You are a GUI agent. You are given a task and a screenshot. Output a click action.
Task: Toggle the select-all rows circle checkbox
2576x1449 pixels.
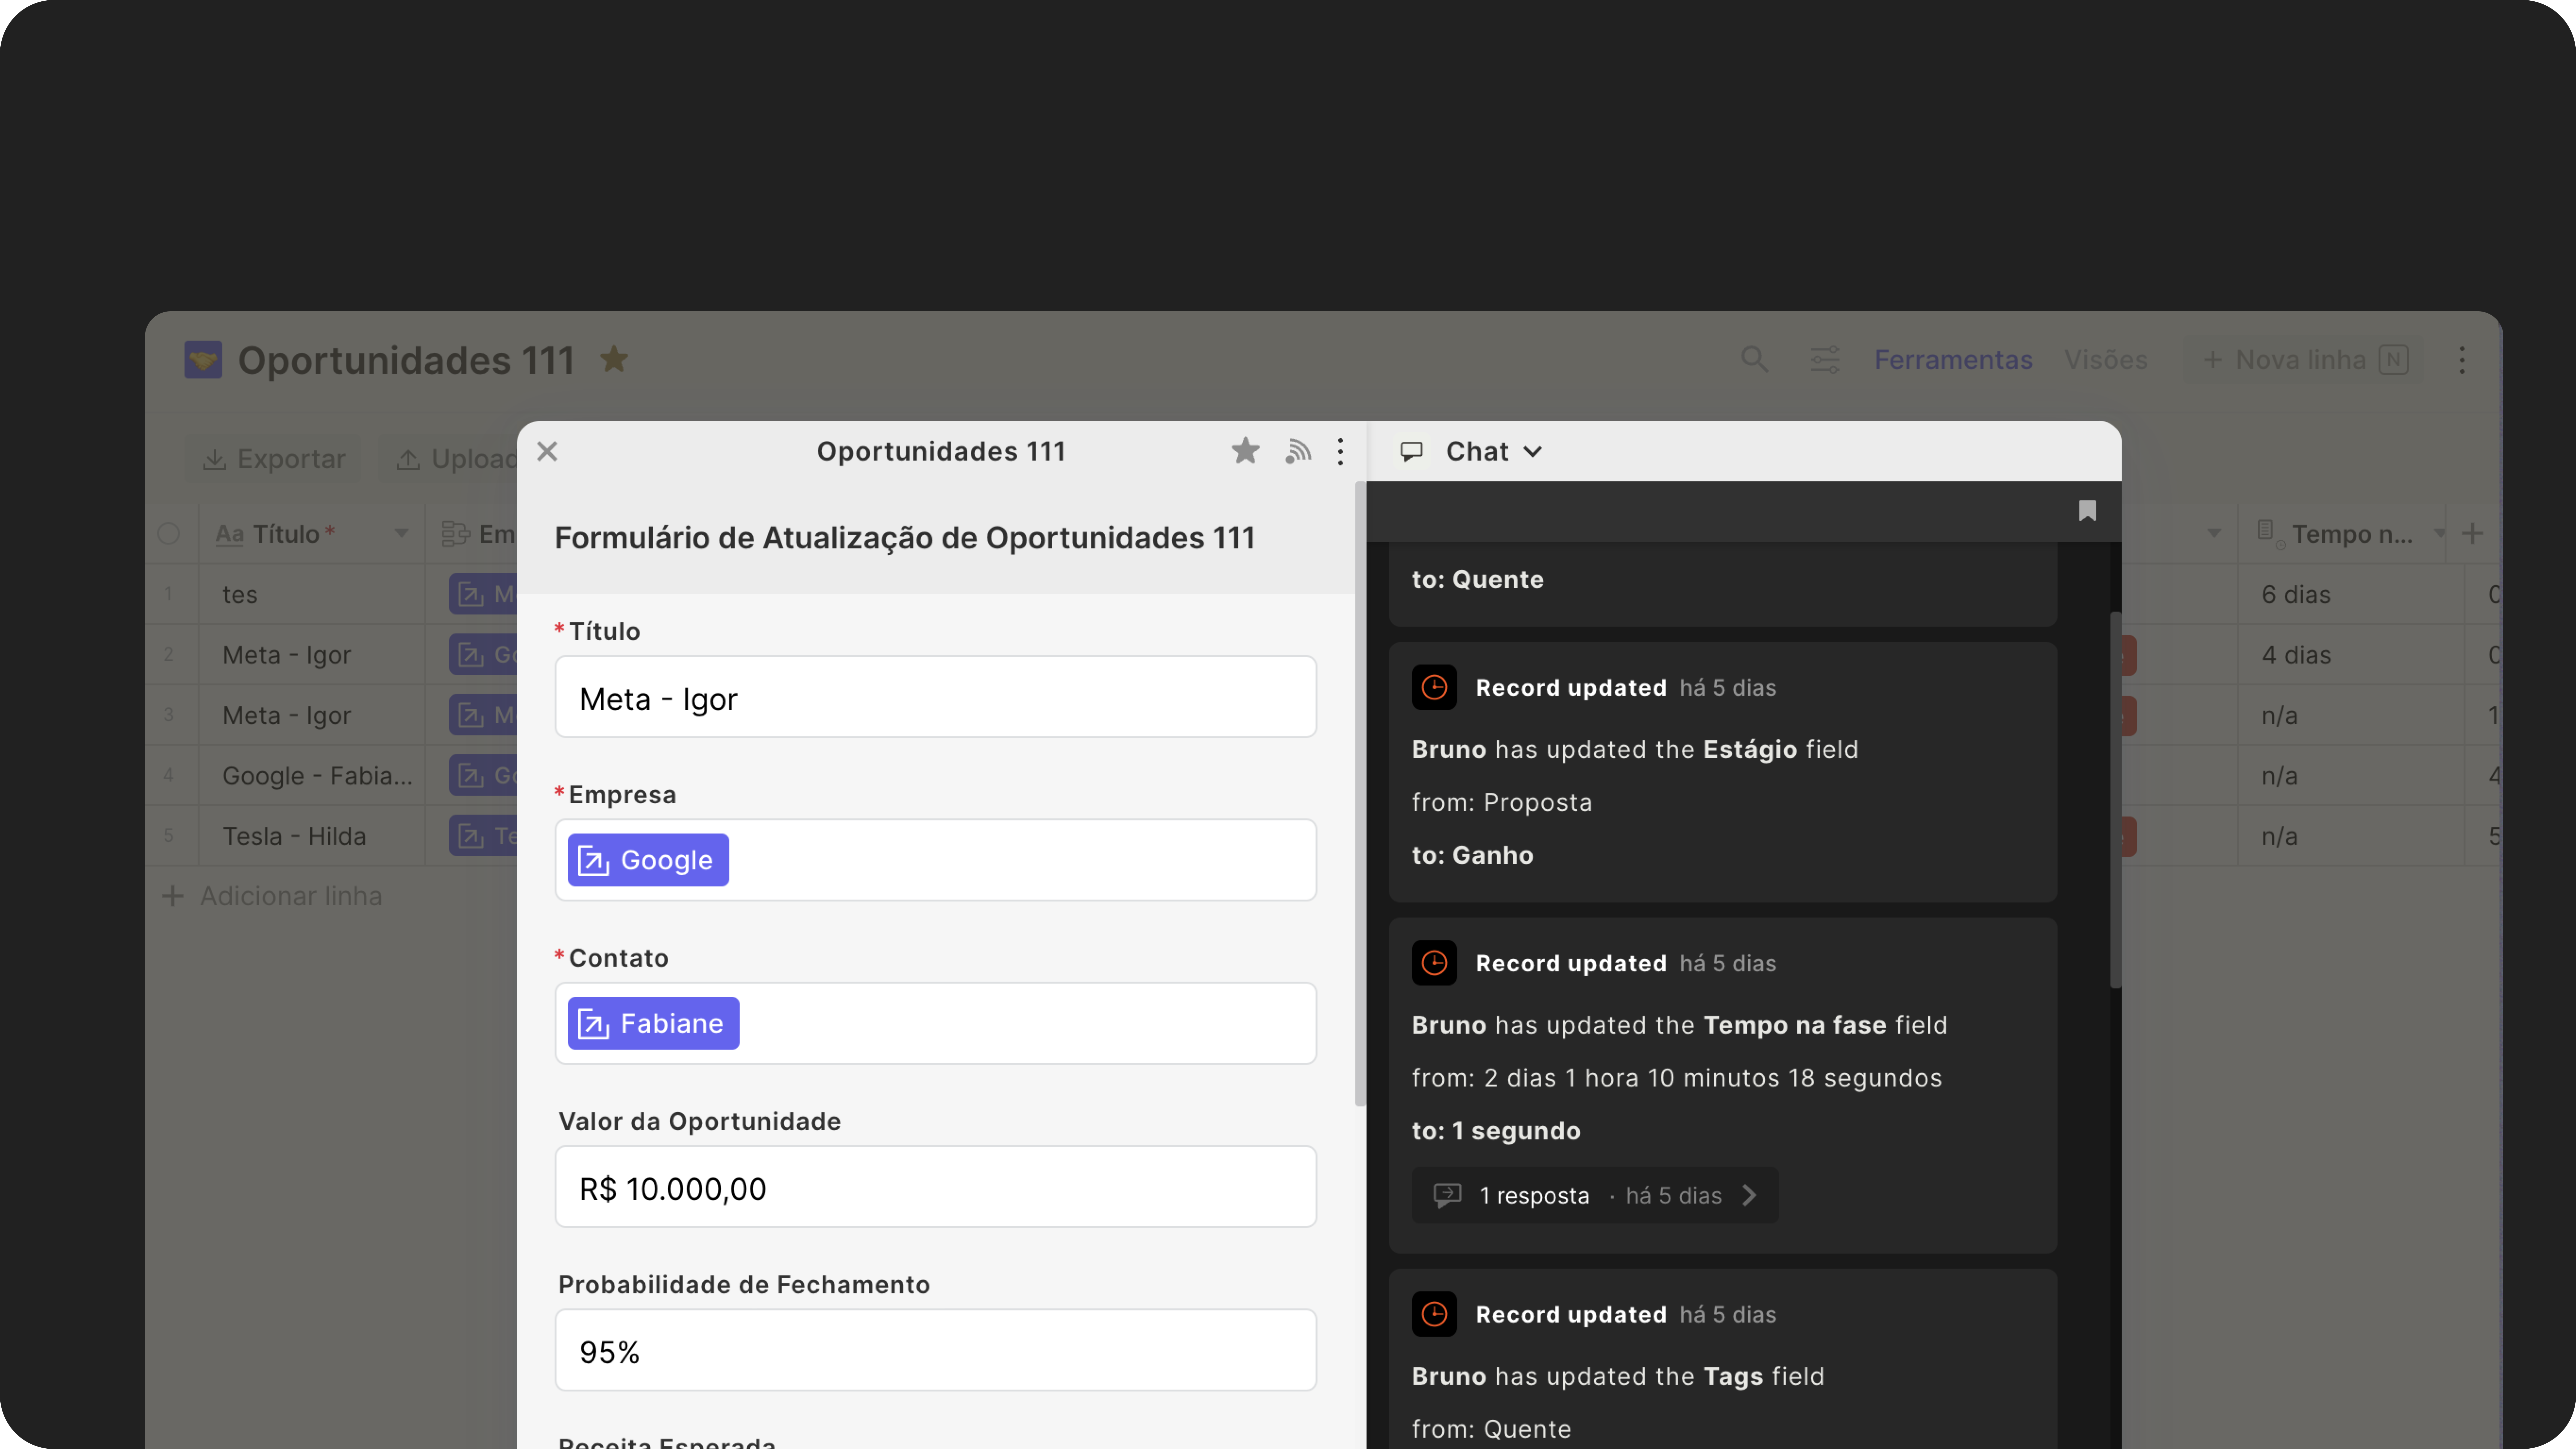[168, 533]
